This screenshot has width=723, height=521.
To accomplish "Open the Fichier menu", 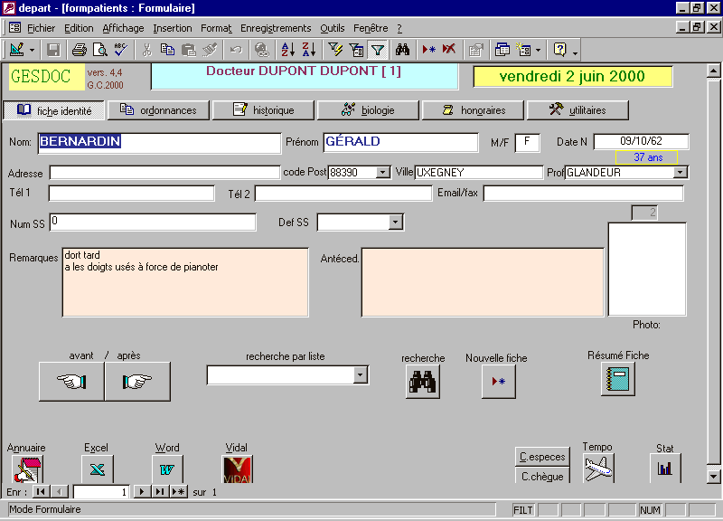I will coord(41,28).
